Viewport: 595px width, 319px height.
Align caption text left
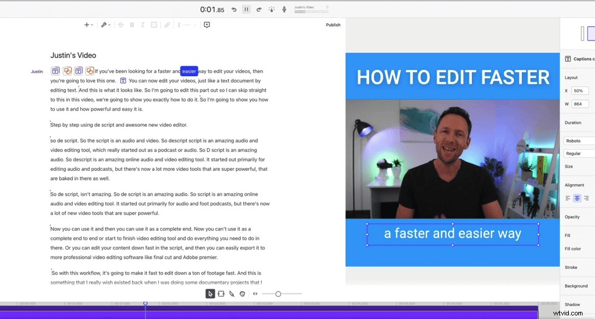tap(568, 198)
